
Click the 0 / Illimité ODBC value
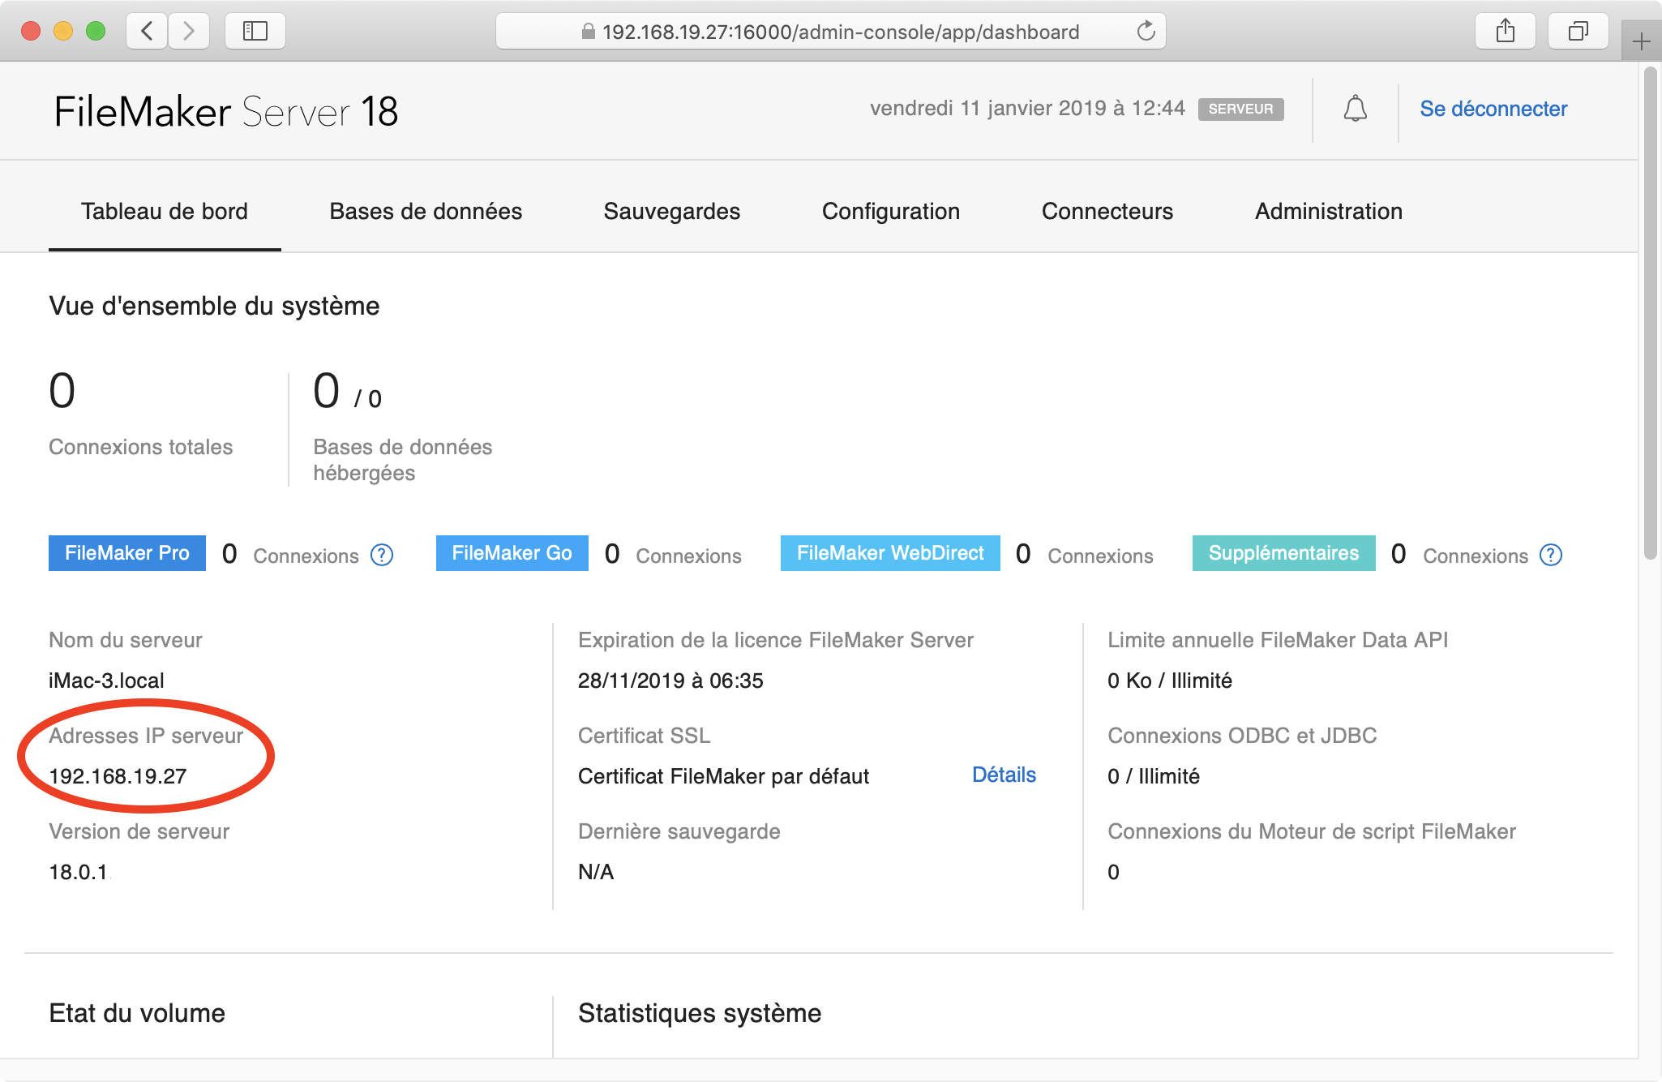(1154, 776)
